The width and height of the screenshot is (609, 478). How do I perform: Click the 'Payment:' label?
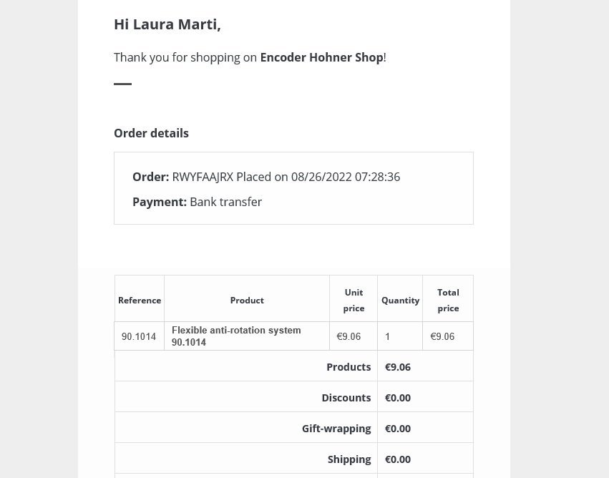(x=159, y=202)
